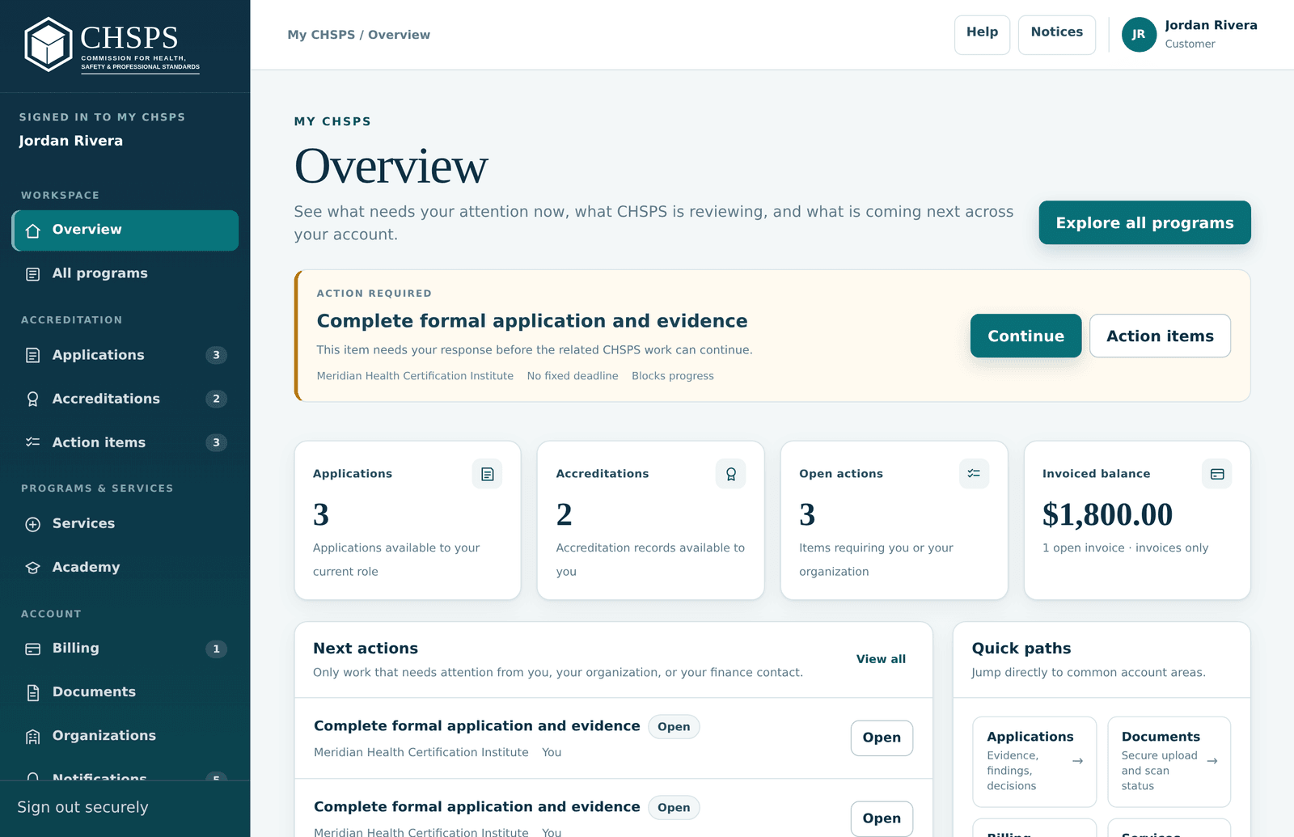Go to All programs in the sidebar
Image resolution: width=1294 pixels, height=837 pixels.
click(x=125, y=274)
